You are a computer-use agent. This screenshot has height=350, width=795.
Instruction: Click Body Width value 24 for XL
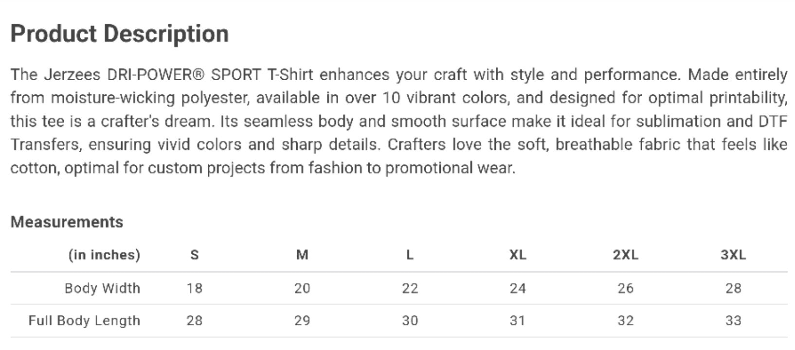pos(518,288)
